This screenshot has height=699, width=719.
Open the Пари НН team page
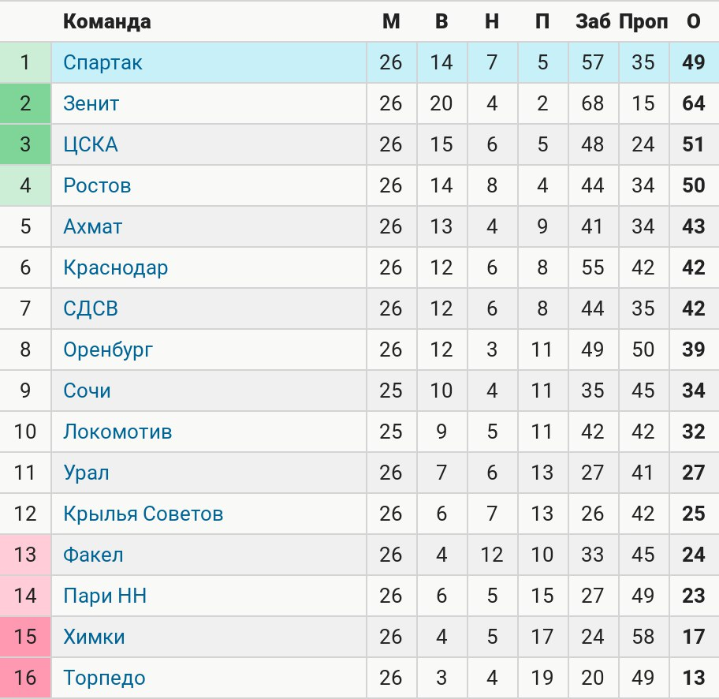click(x=105, y=596)
